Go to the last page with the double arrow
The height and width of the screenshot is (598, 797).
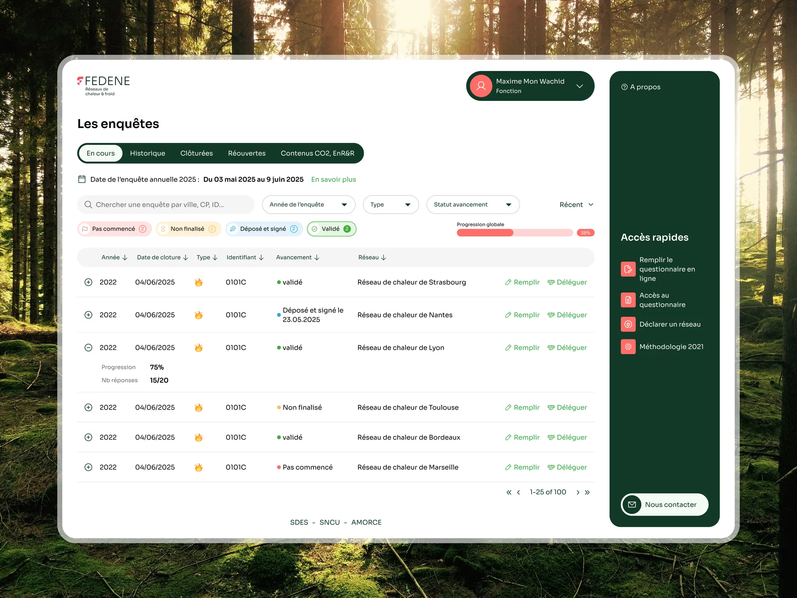tap(587, 492)
